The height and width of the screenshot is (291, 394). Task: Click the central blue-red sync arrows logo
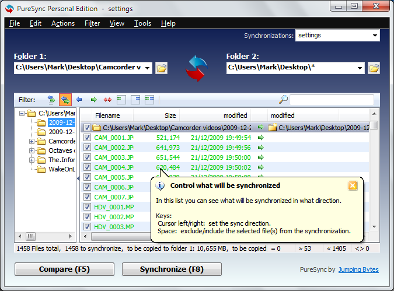197,68
